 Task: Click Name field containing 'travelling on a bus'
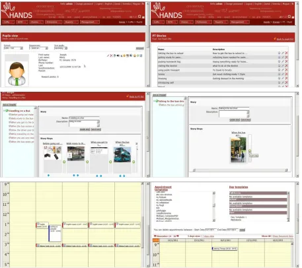84,118
